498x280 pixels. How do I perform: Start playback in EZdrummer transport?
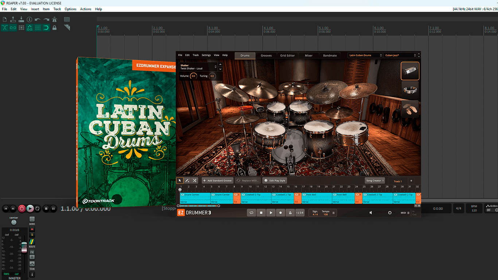tap(271, 213)
